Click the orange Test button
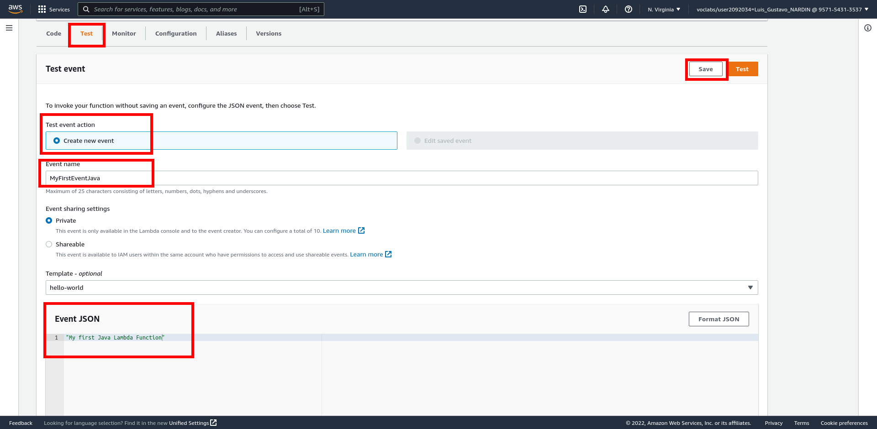This screenshot has width=877, height=429. tap(742, 69)
